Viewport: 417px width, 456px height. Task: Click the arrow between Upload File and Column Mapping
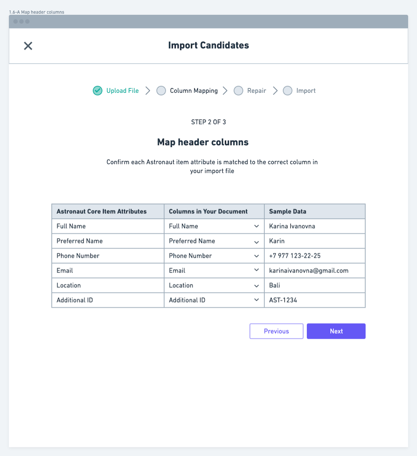point(148,91)
